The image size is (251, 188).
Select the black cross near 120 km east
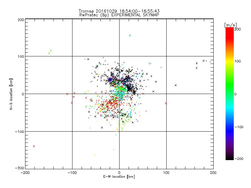(x=176, y=85)
